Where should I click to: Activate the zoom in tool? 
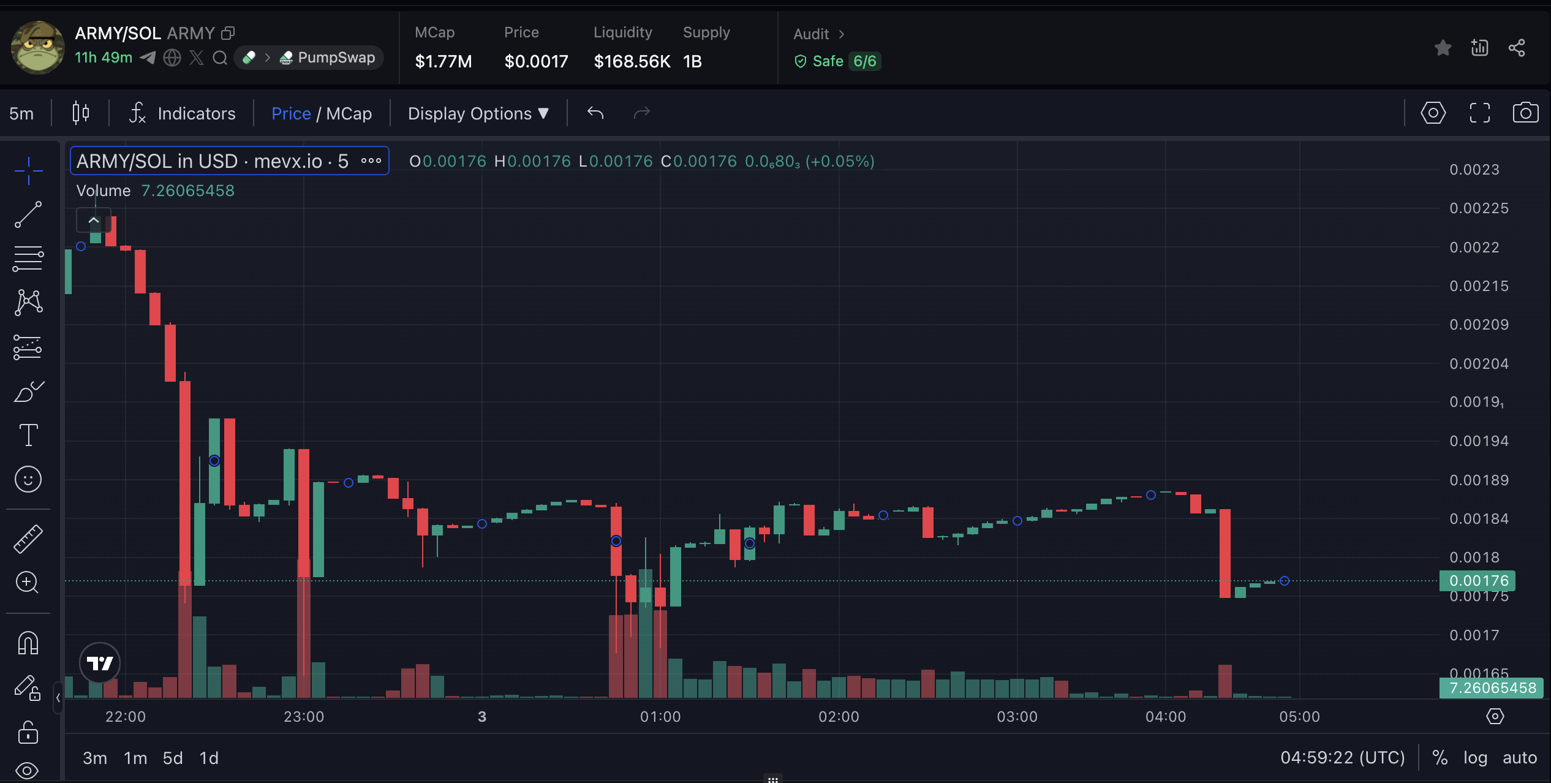click(x=28, y=582)
